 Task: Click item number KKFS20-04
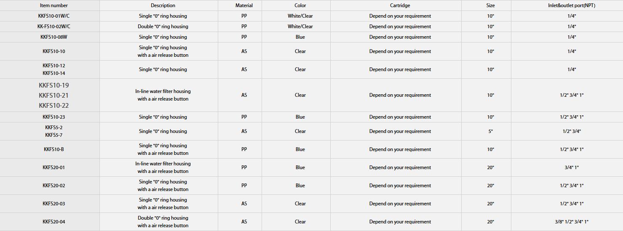tap(54, 222)
